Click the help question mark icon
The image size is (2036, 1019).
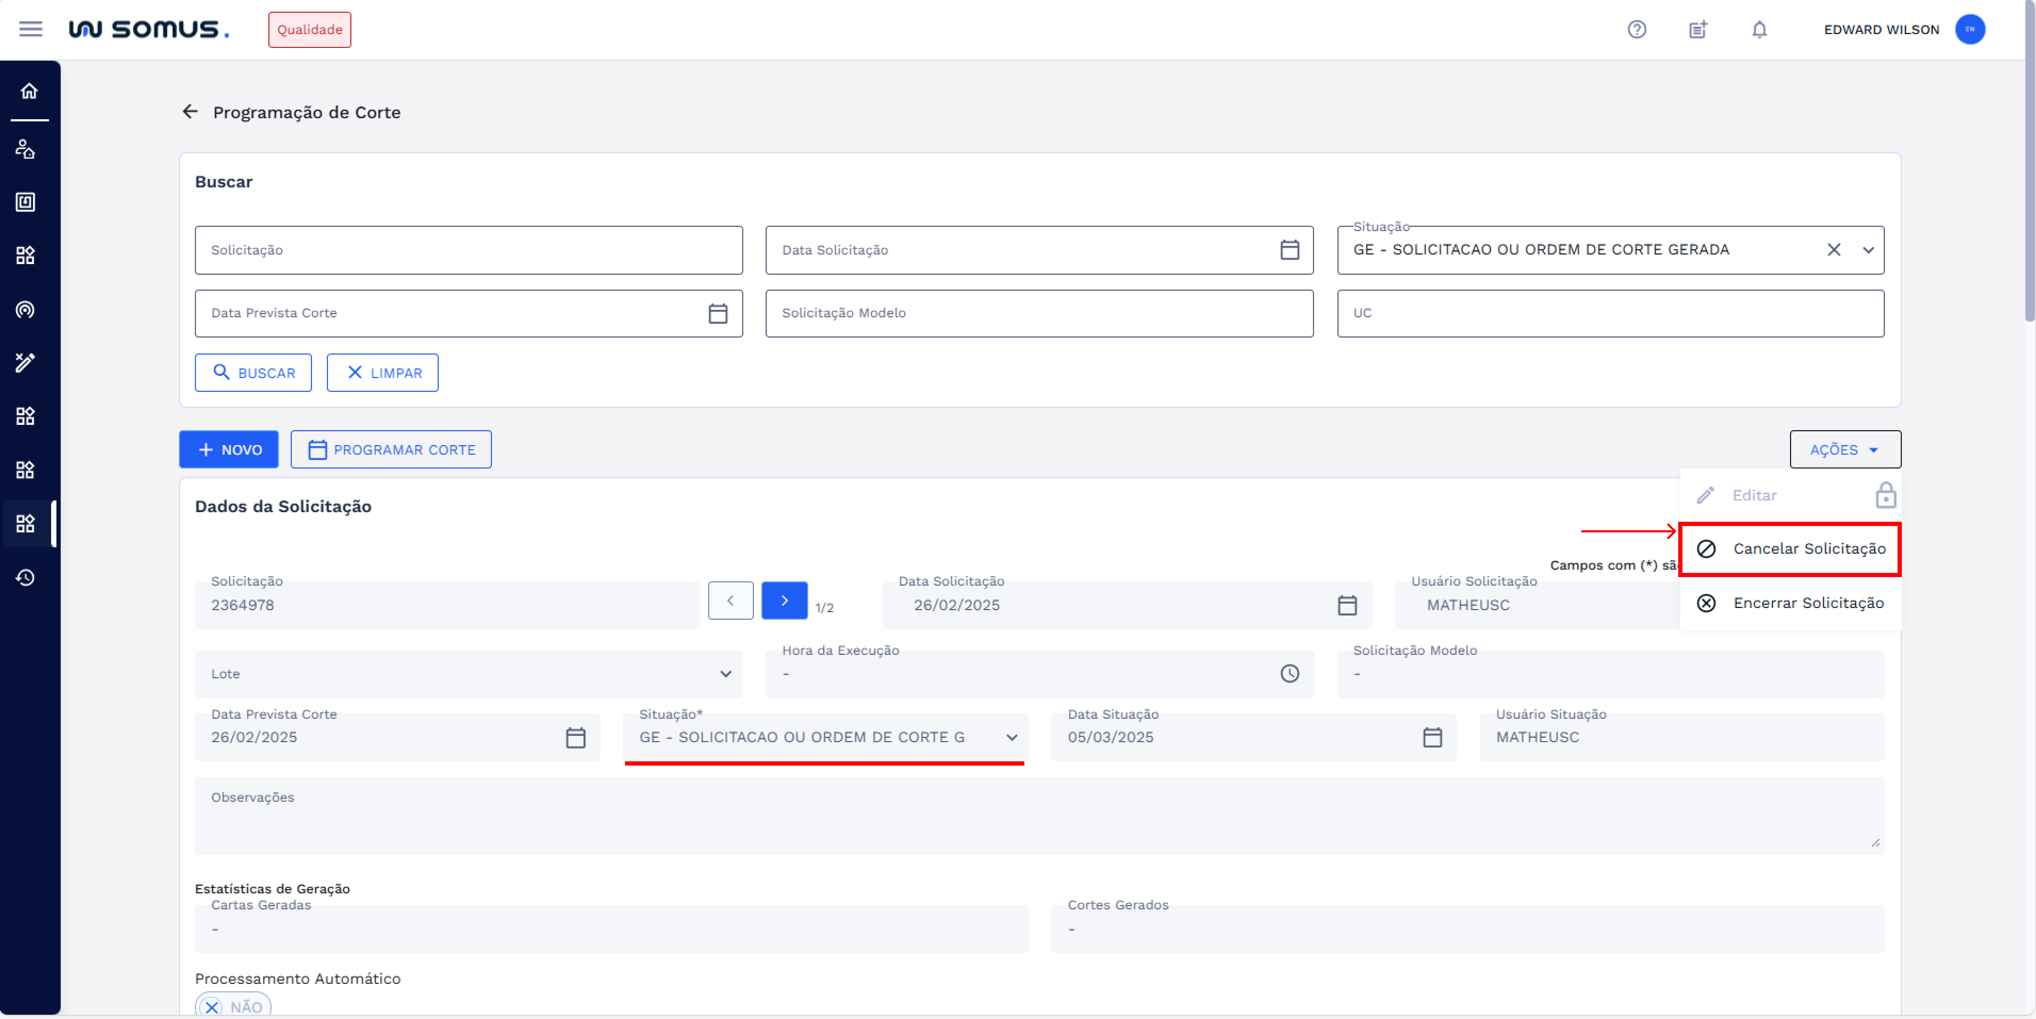coord(1636,30)
